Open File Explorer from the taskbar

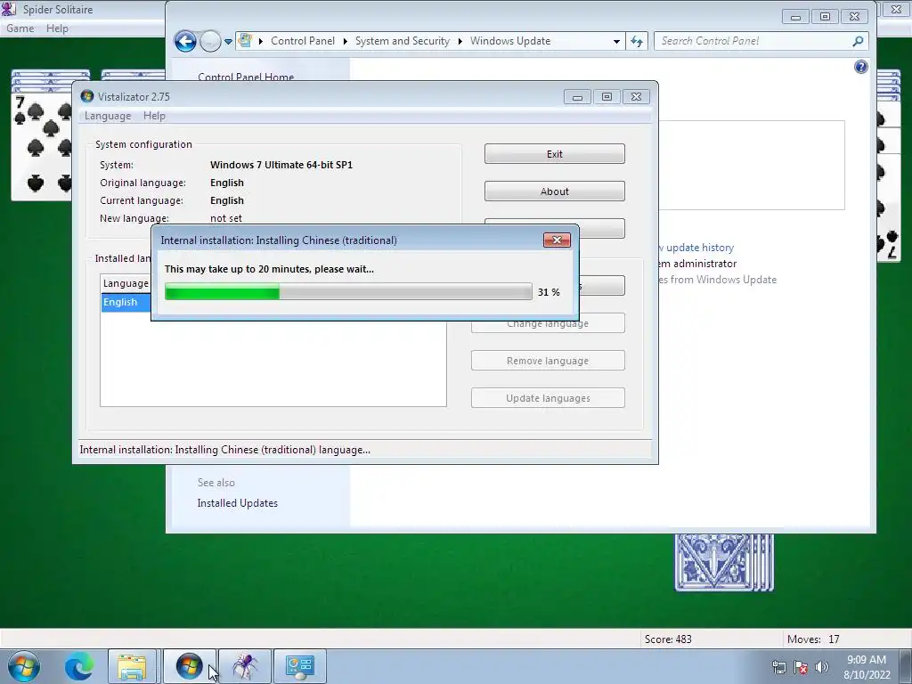132,666
